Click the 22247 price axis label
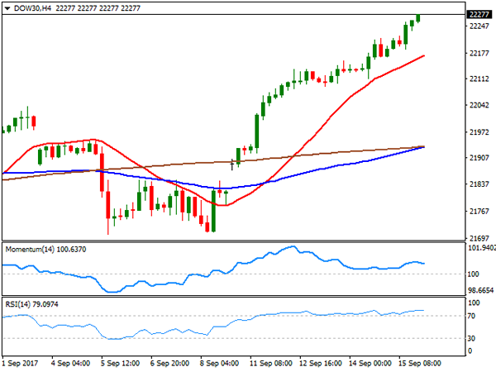The width and height of the screenshot is (496, 372). pos(479,26)
